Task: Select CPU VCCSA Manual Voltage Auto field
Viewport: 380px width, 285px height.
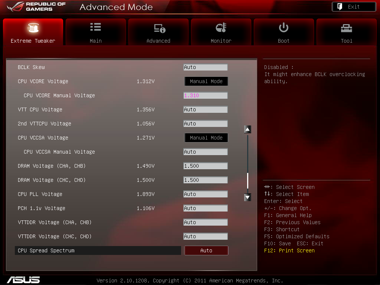Action: 206,152
